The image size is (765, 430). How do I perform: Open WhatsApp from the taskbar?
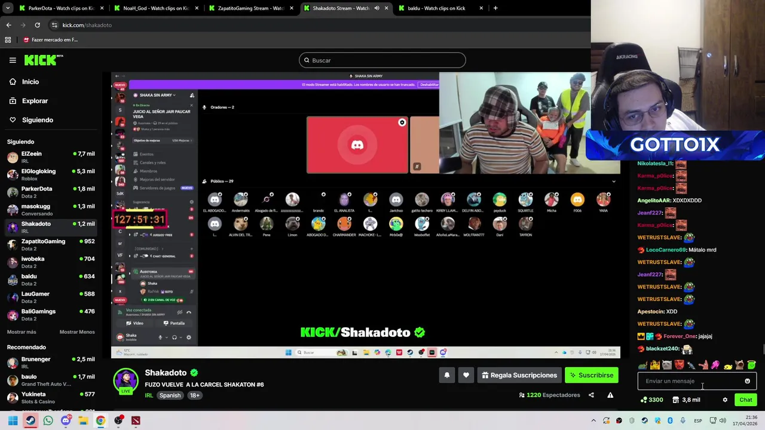pos(48,420)
